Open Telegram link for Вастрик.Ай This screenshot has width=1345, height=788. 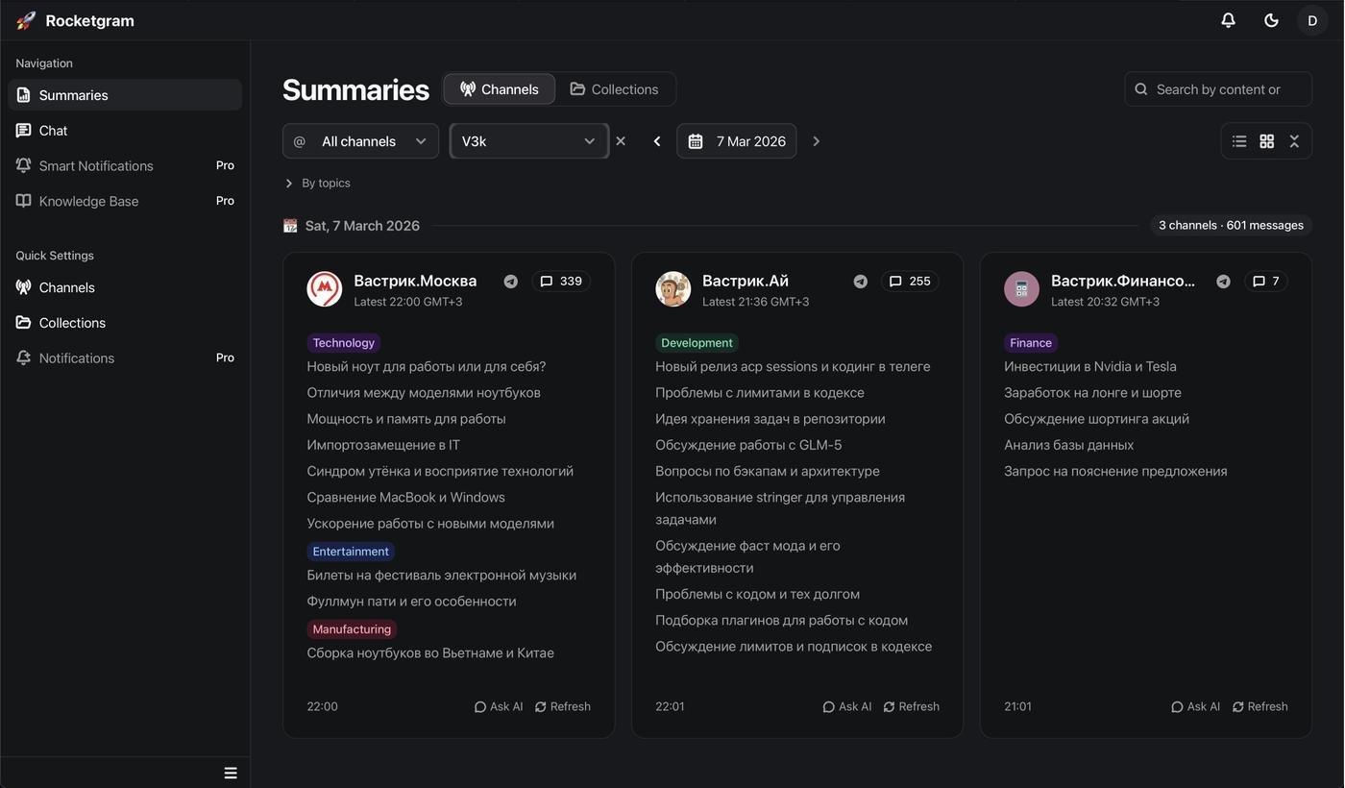coord(860,282)
